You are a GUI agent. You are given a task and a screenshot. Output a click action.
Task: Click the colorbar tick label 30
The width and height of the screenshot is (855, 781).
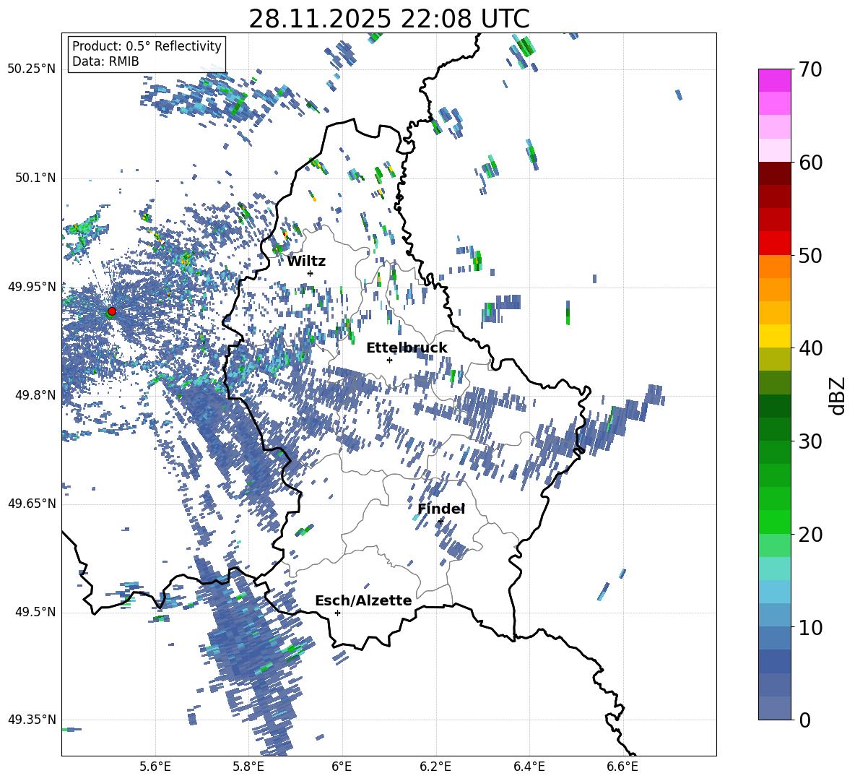pos(810,441)
